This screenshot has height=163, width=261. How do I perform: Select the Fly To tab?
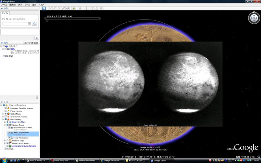tap(5, 13)
